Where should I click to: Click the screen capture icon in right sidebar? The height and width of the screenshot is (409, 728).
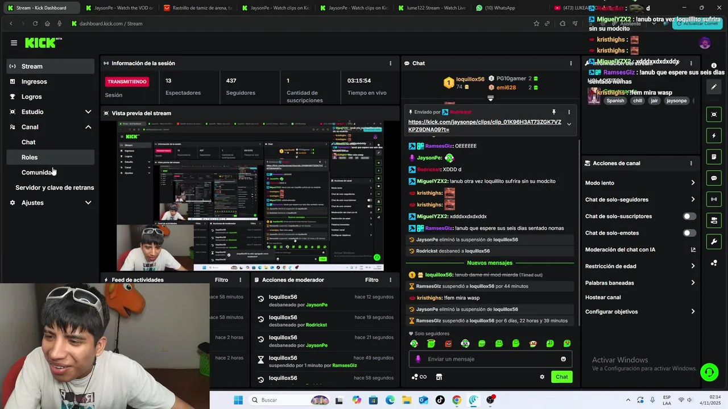pos(714,115)
